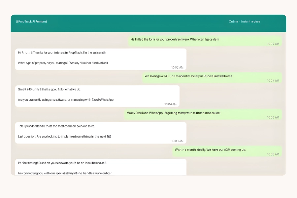The height and width of the screenshot is (198, 297).
Task: Click the pin icon next to Pune Balewadi
Action: [213, 76]
